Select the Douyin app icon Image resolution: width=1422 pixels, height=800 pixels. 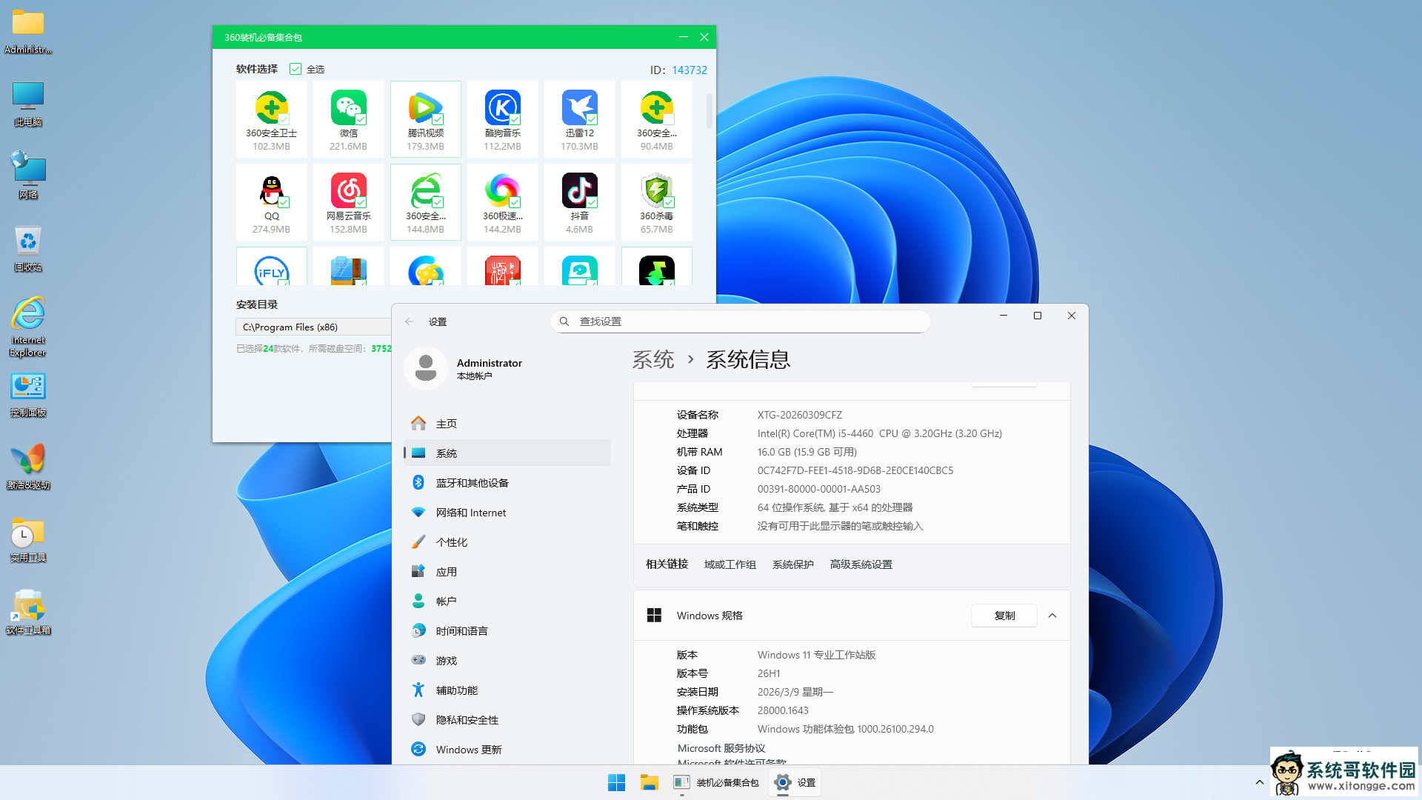pyautogui.click(x=579, y=191)
